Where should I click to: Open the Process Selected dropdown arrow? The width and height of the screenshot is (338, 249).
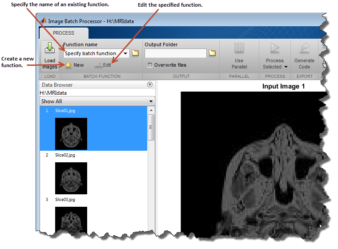pyautogui.click(x=286, y=67)
